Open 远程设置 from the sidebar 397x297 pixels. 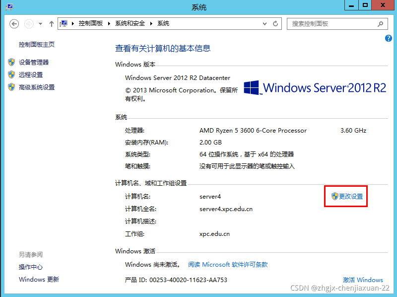[31, 75]
